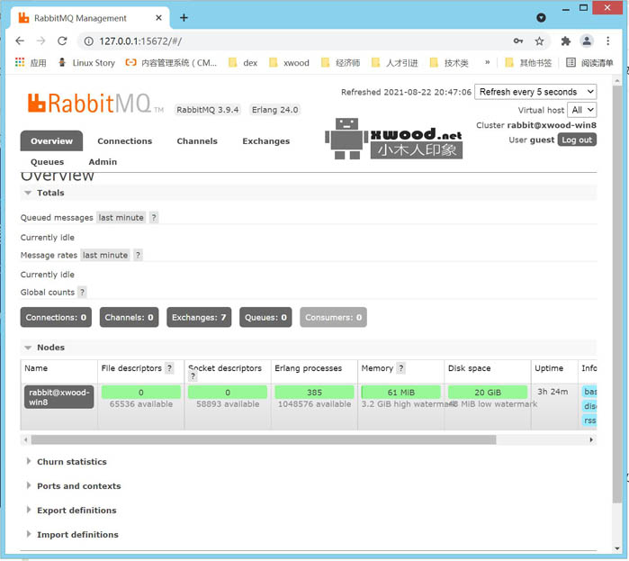Screen dimensions: 629x561
Task: Open the apps (应用) bookmark shortcut
Action: (x=31, y=63)
